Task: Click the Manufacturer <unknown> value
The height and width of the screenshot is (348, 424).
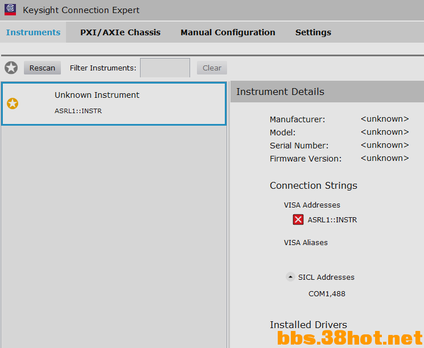Action: pyautogui.click(x=385, y=119)
